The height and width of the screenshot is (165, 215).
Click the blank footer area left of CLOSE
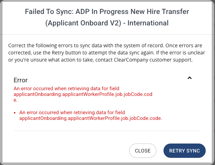pyautogui.click(x=66, y=151)
